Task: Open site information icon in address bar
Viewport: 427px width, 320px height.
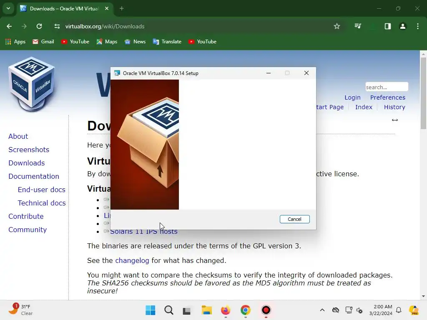Action: tap(57, 26)
